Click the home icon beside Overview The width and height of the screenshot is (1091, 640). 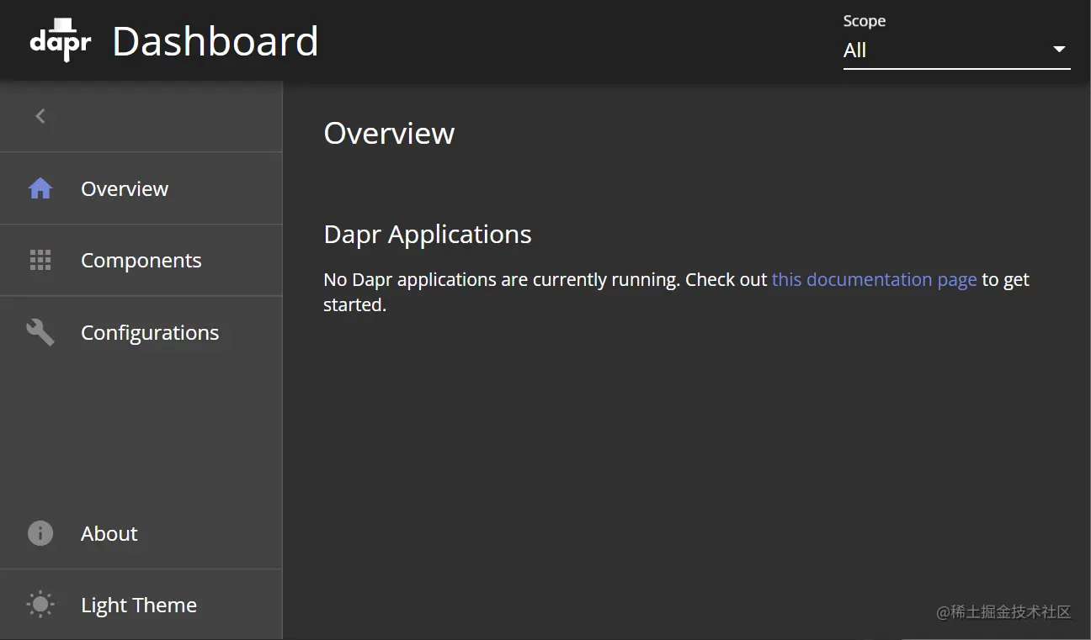[x=40, y=188]
